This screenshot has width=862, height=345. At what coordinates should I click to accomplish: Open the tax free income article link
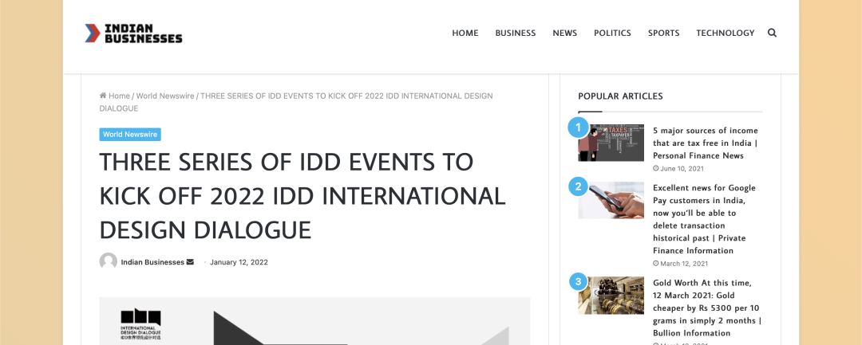pos(706,143)
